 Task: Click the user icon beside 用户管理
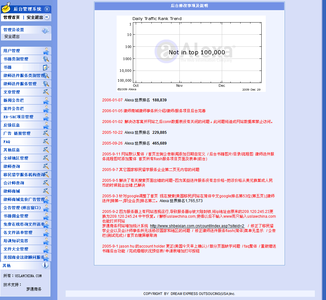tap(46, 51)
